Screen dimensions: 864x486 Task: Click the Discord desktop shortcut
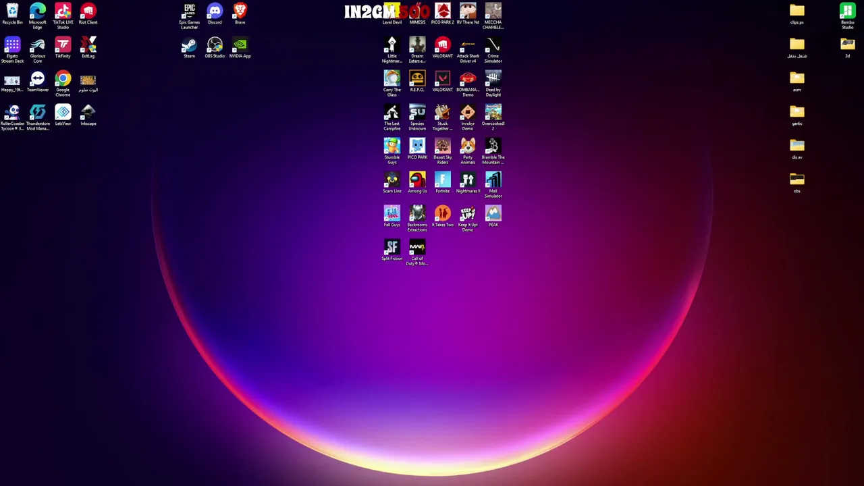[x=215, y=11]
